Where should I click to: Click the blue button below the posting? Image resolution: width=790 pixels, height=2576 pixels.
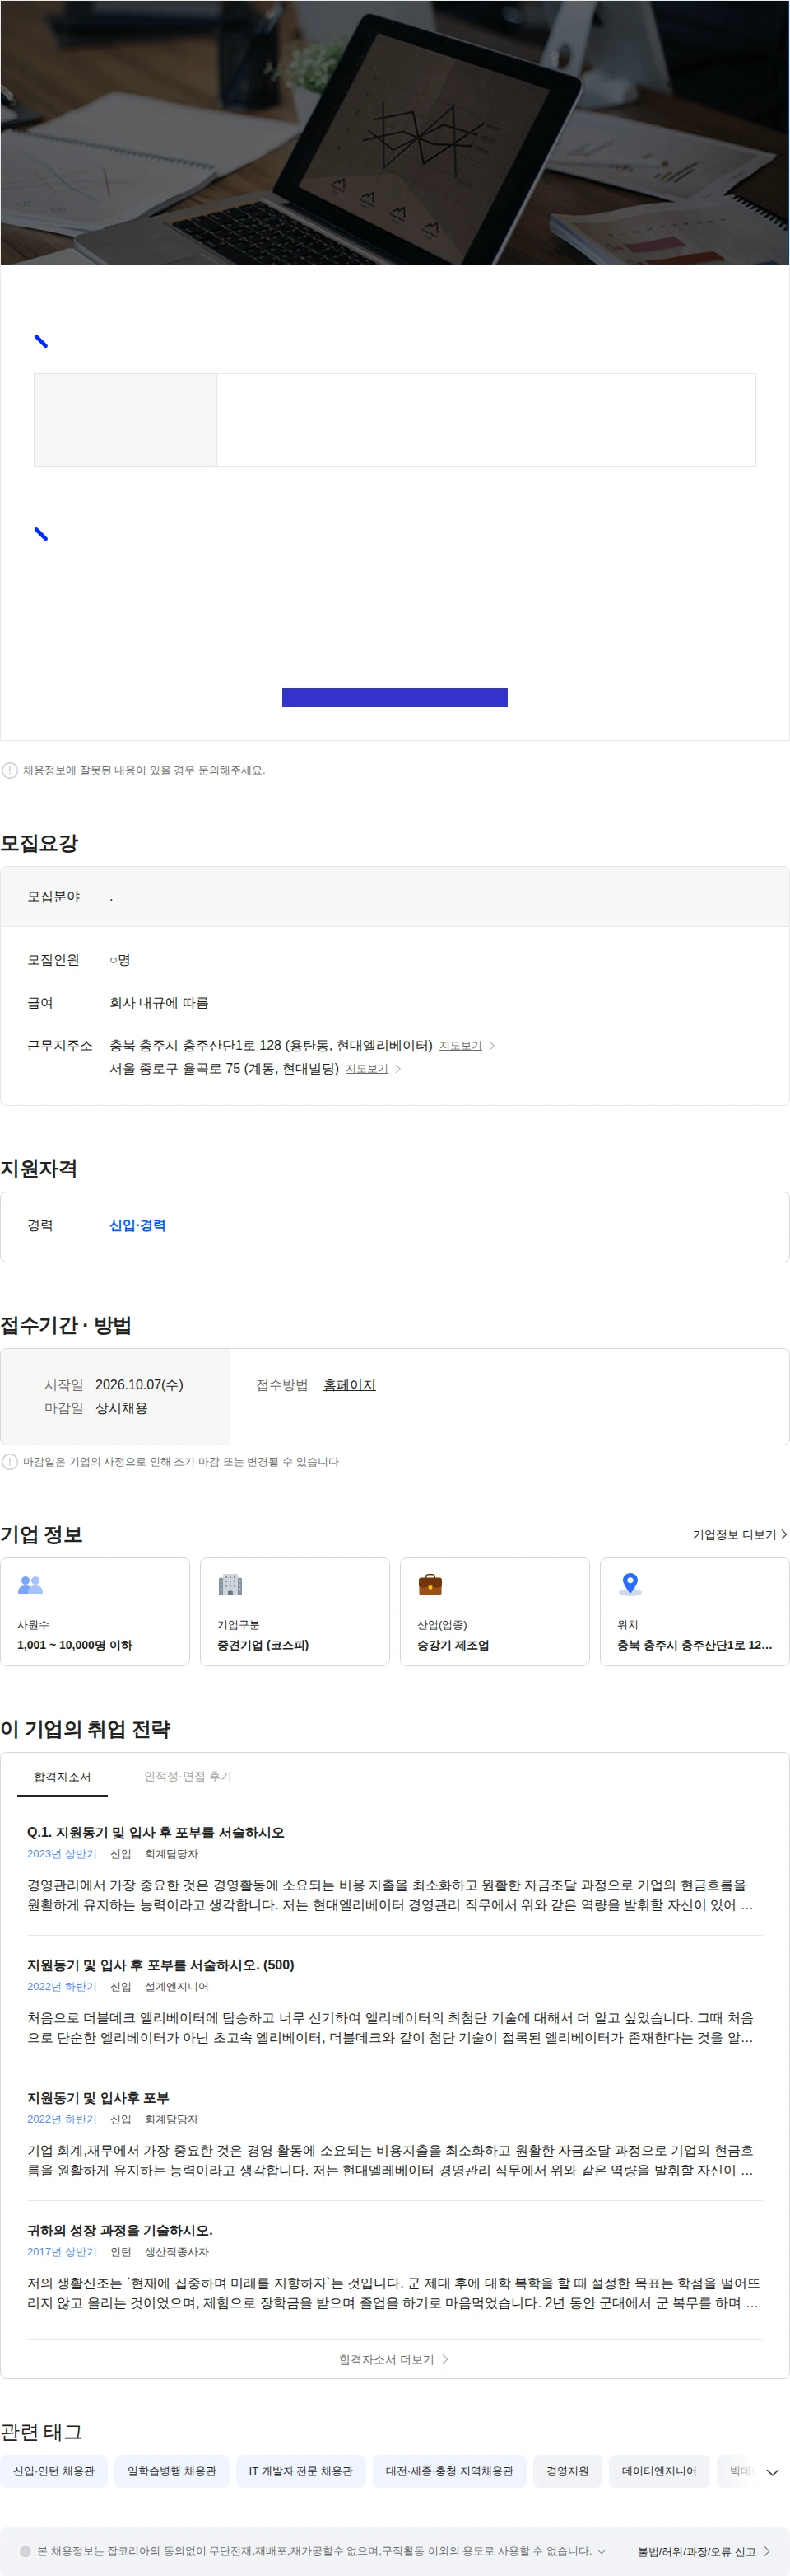[x=394, y=697]
